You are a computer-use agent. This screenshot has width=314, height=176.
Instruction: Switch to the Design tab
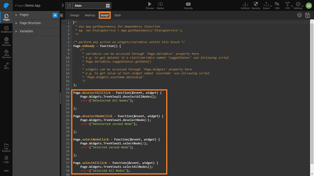point(75,15)
